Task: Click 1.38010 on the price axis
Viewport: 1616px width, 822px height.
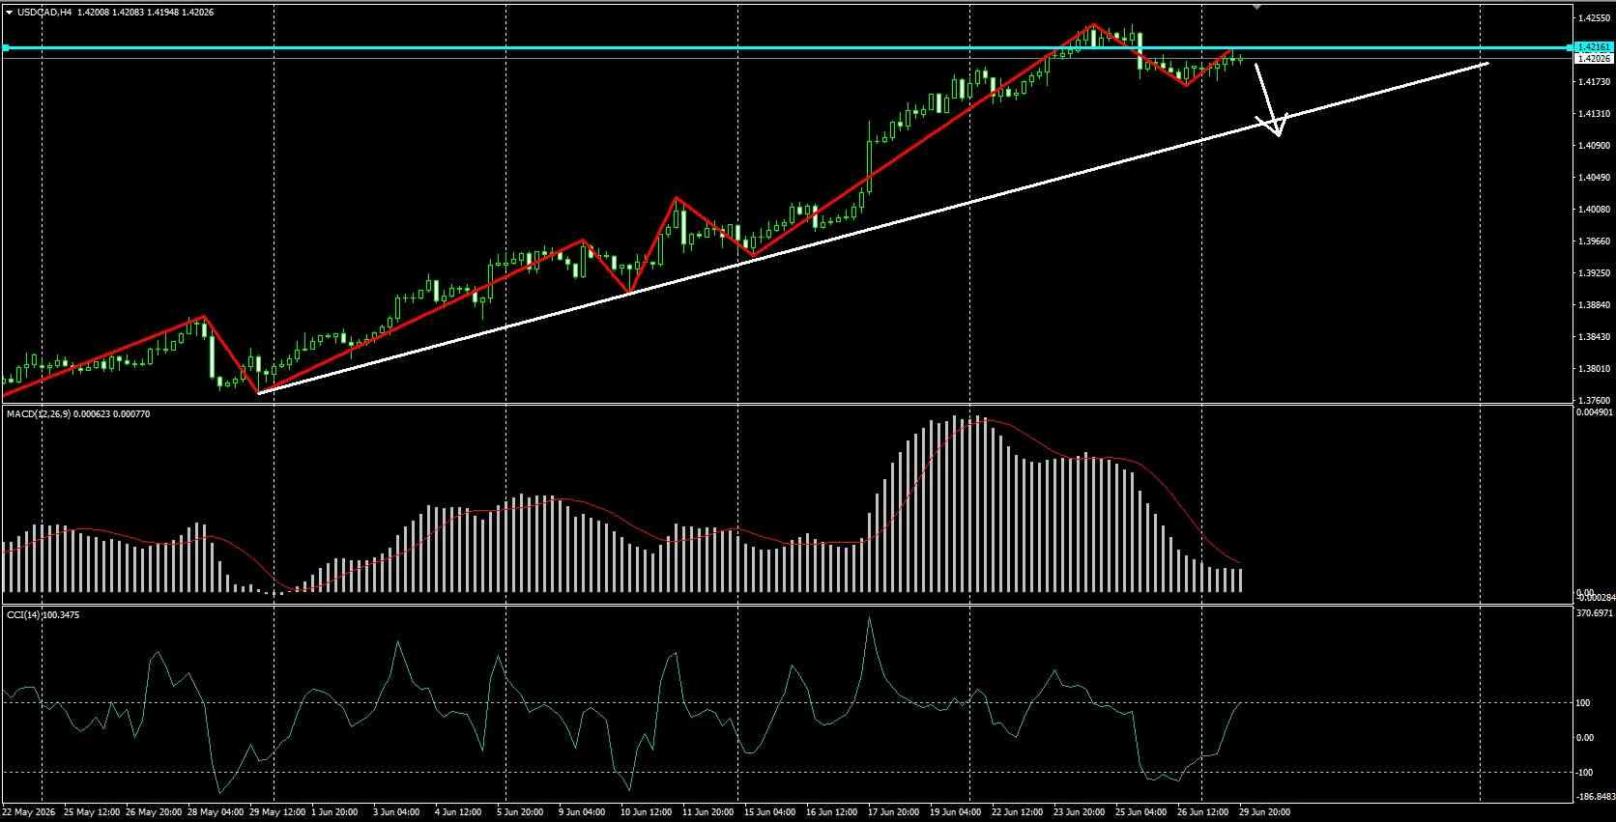Action: [x=1594, y=369]
